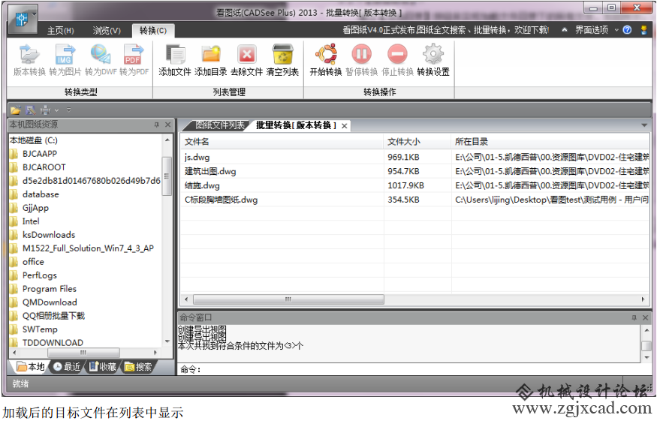Open the QMDownload folder

pos(50,302)
